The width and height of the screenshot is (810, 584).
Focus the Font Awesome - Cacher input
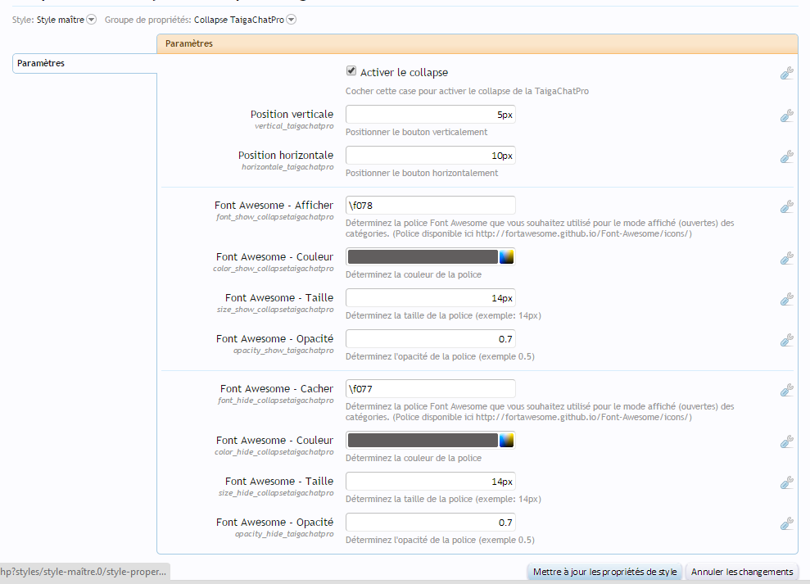pyautogui.click(x=430, y=388)
